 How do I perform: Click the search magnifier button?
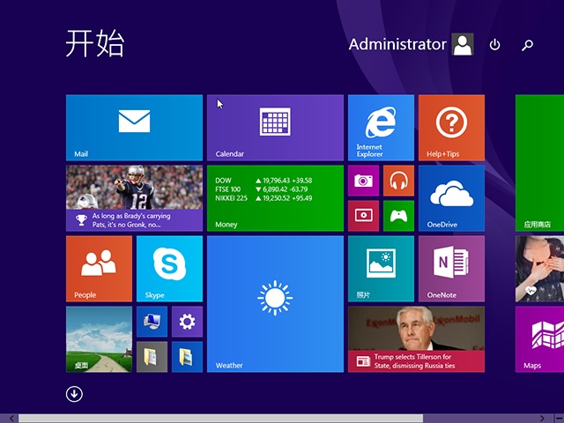(x=527, y=45)
